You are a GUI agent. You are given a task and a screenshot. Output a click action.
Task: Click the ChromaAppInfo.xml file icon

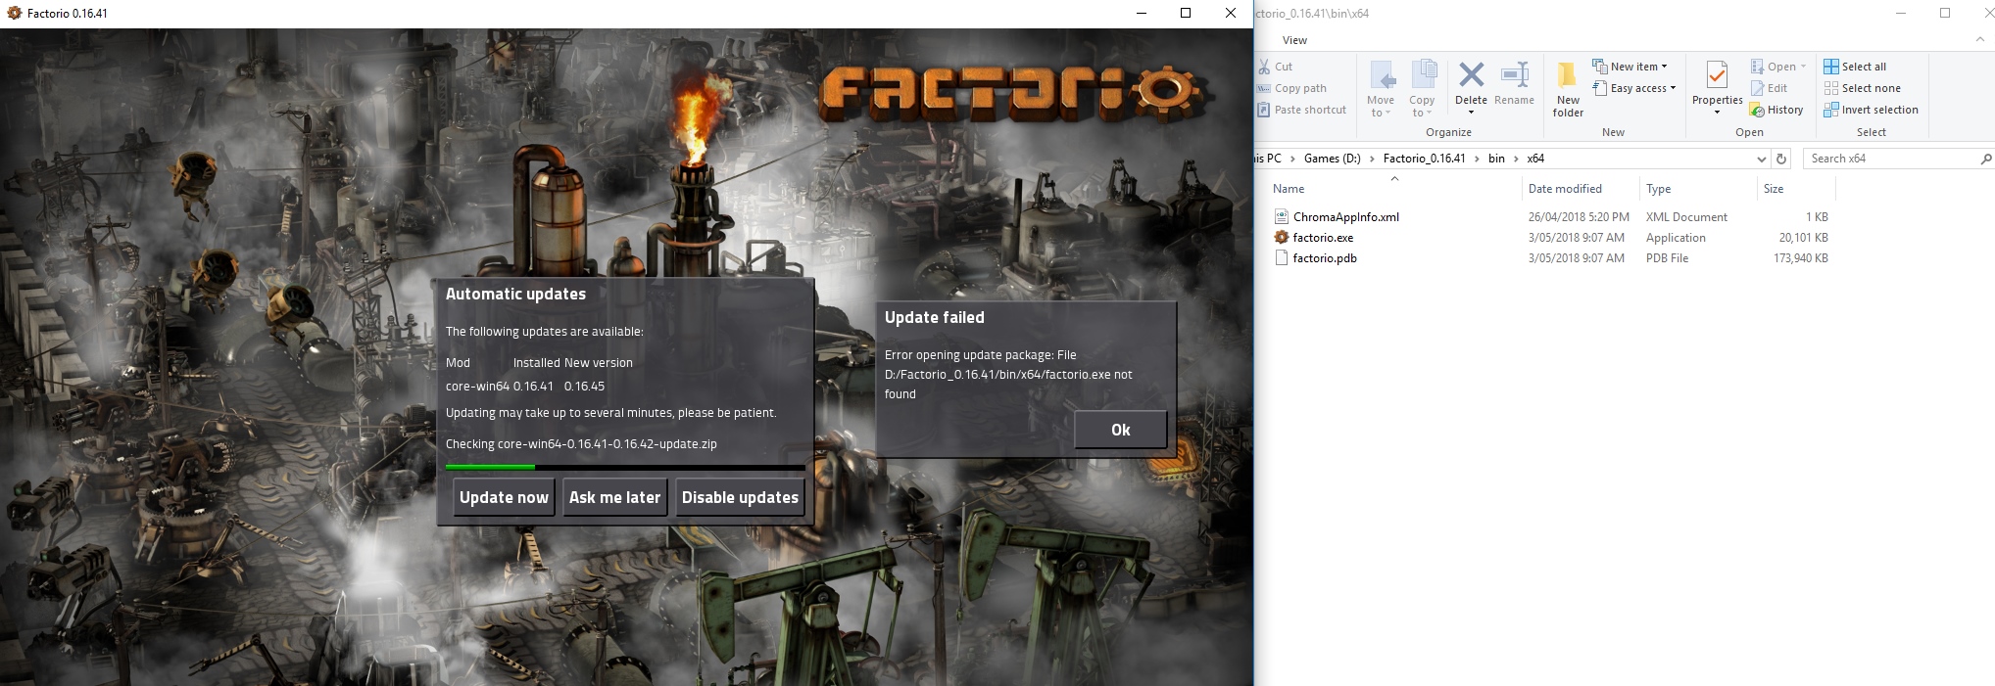coord(1281,216)
